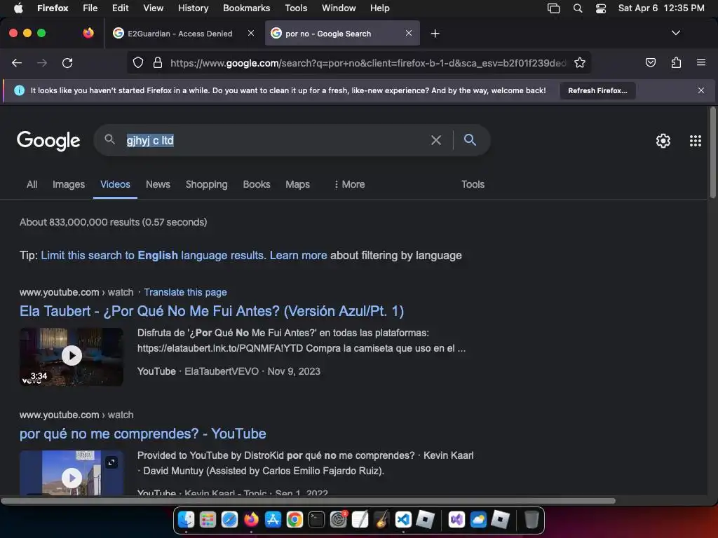Reload the current page
The image size is (718, 538).
(67, 62)
